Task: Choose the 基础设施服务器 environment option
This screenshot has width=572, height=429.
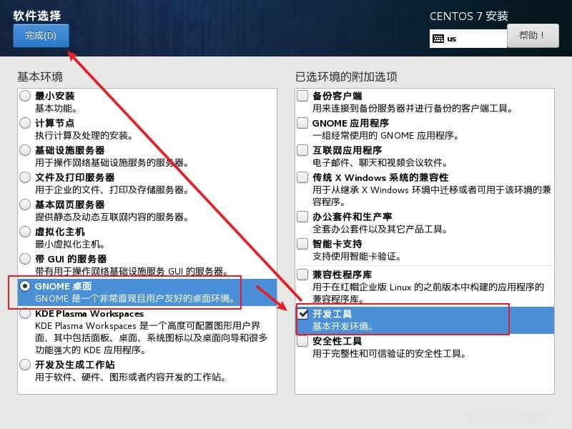Action: pos(25,150)
